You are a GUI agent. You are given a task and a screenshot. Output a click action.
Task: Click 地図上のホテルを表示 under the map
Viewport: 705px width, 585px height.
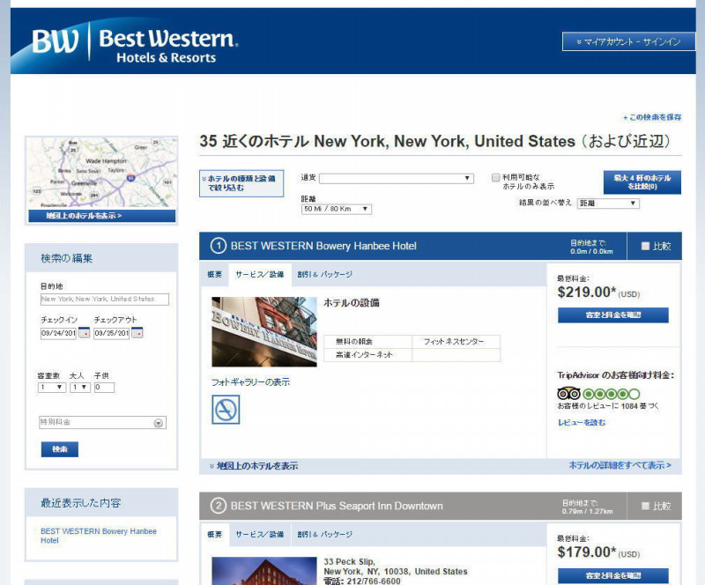102,216
